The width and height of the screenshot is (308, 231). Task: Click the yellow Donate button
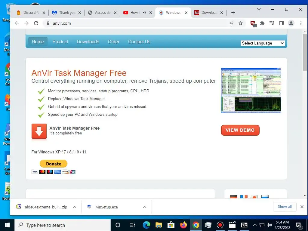(x=54, y=164)
